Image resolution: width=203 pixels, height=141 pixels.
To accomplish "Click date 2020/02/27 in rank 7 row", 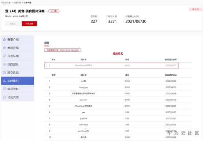I will point(171,118).
